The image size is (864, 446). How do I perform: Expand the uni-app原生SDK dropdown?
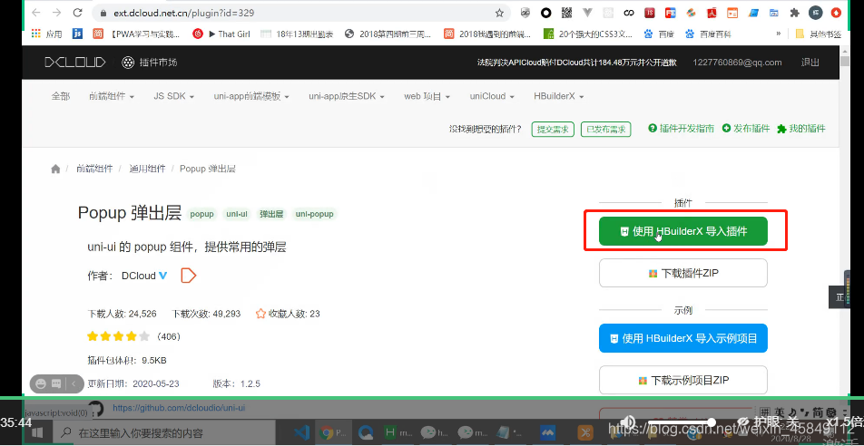tap(347, 96)
